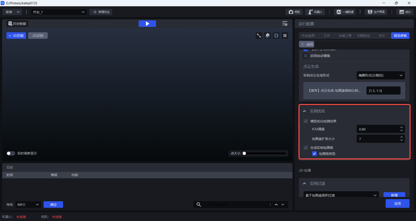Image resolution: width=416 pixels, height=221 pixels.
Task: Enable the 启用自动增强 checkbox
Action: (x=306, y=56)
